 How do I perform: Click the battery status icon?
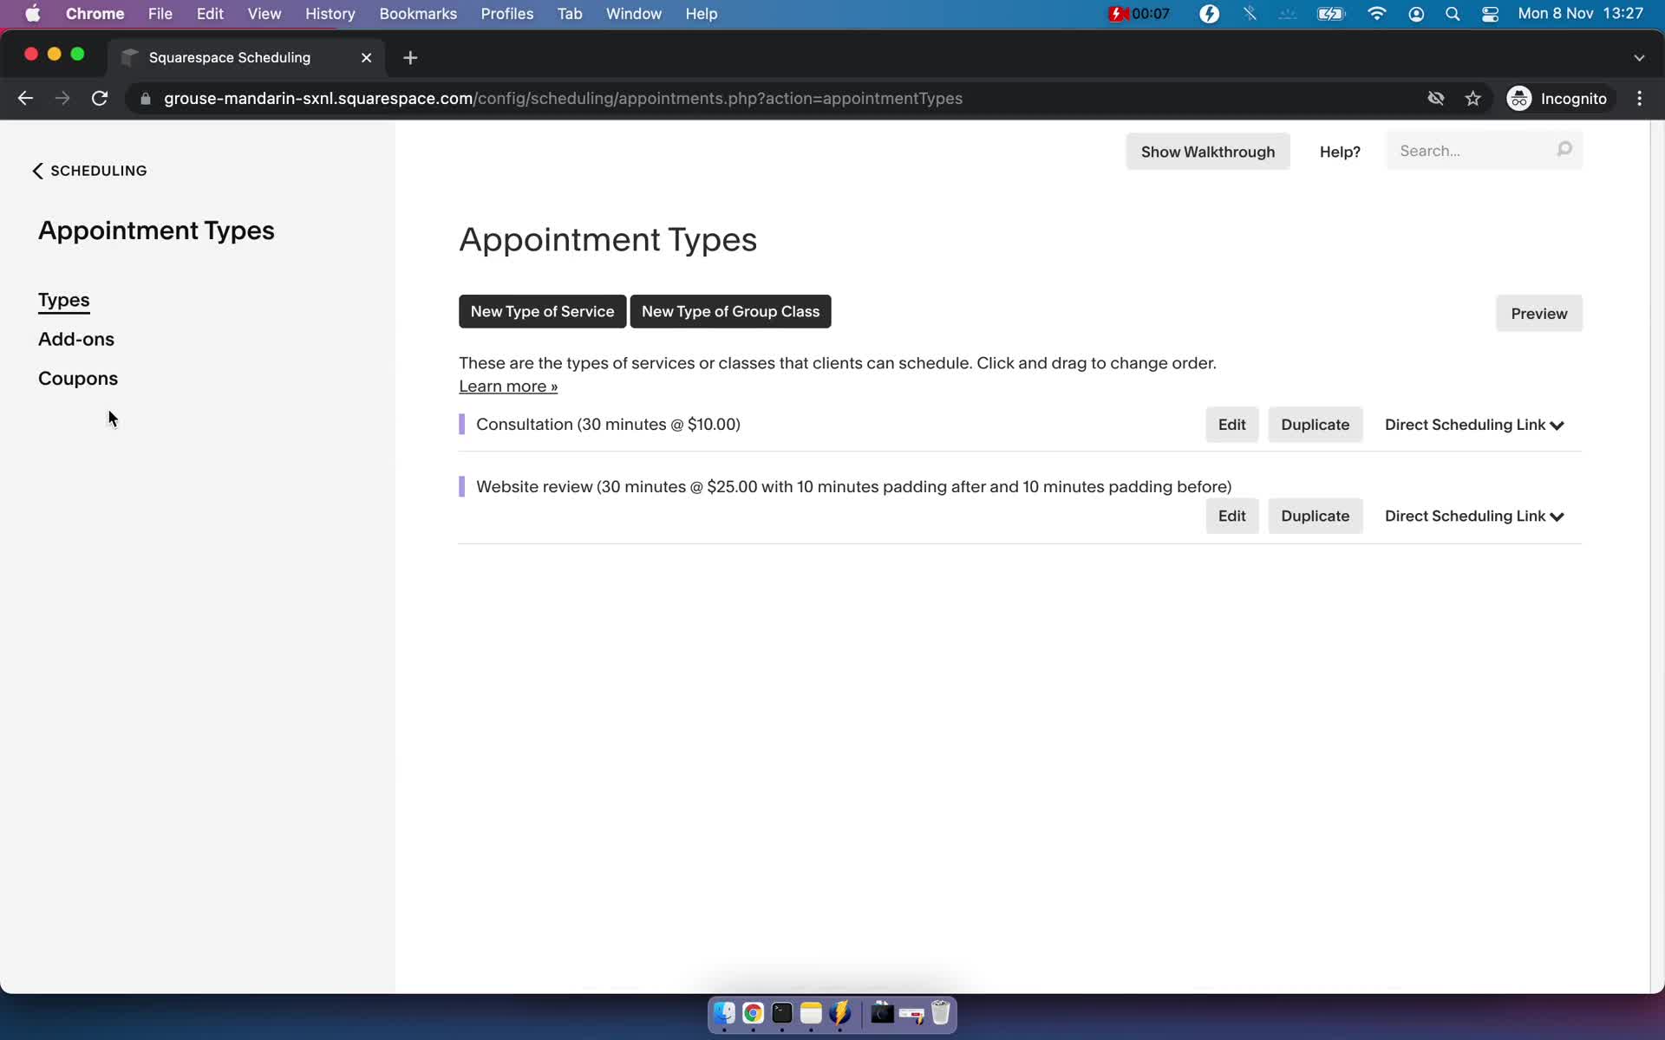pyautogui.click(x=1330, y=14)
